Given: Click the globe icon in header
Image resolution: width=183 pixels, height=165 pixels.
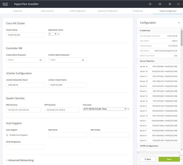Looking at the screenshot, I should (x=170, y=4).
